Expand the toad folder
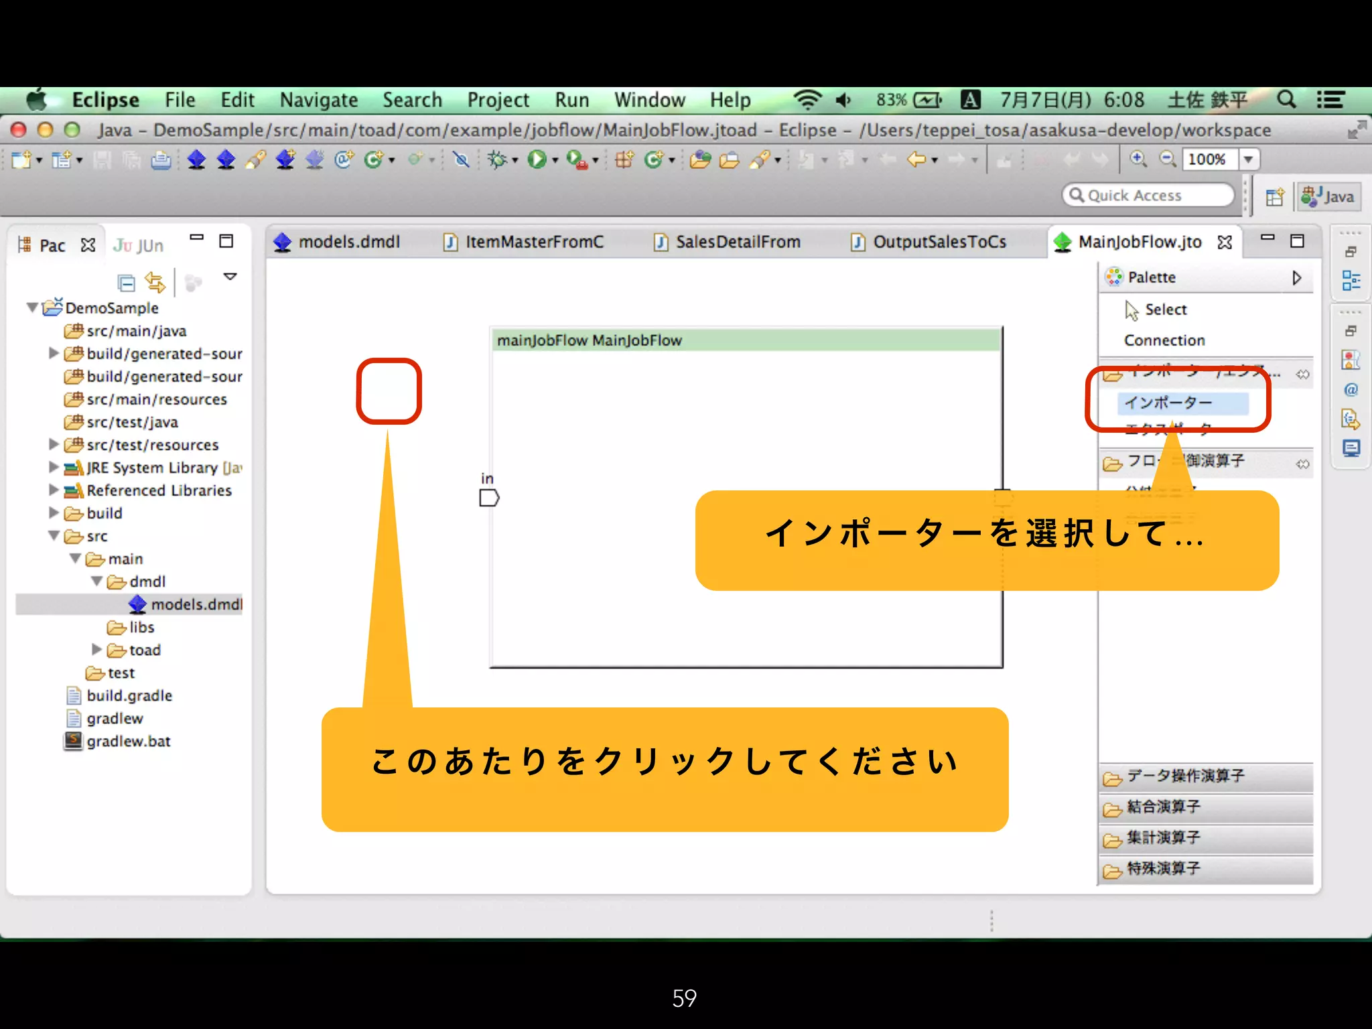The image size is (1372, 1029). 96,649
